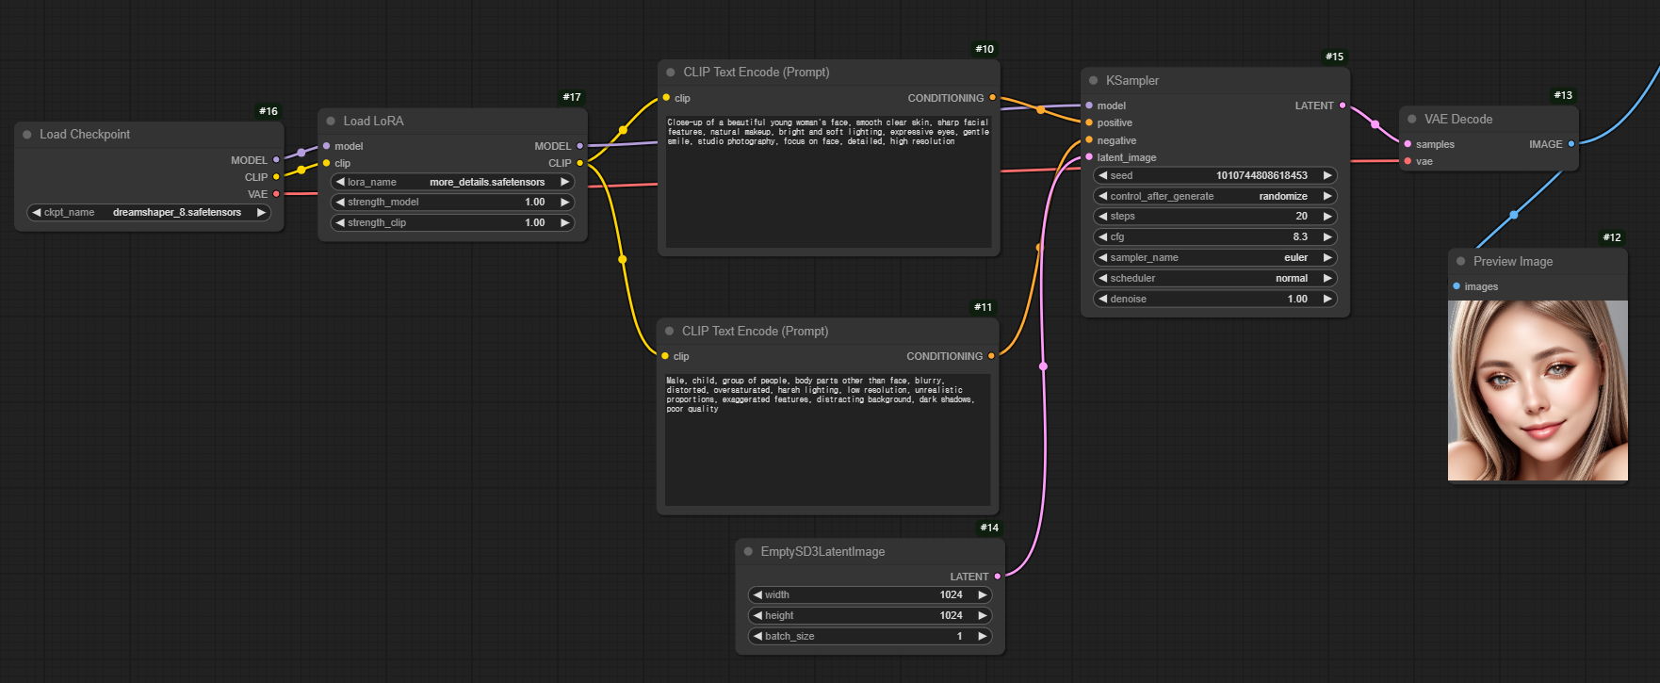
Task: Select the Load LoRA node title bar
Action: pos(453,121)
